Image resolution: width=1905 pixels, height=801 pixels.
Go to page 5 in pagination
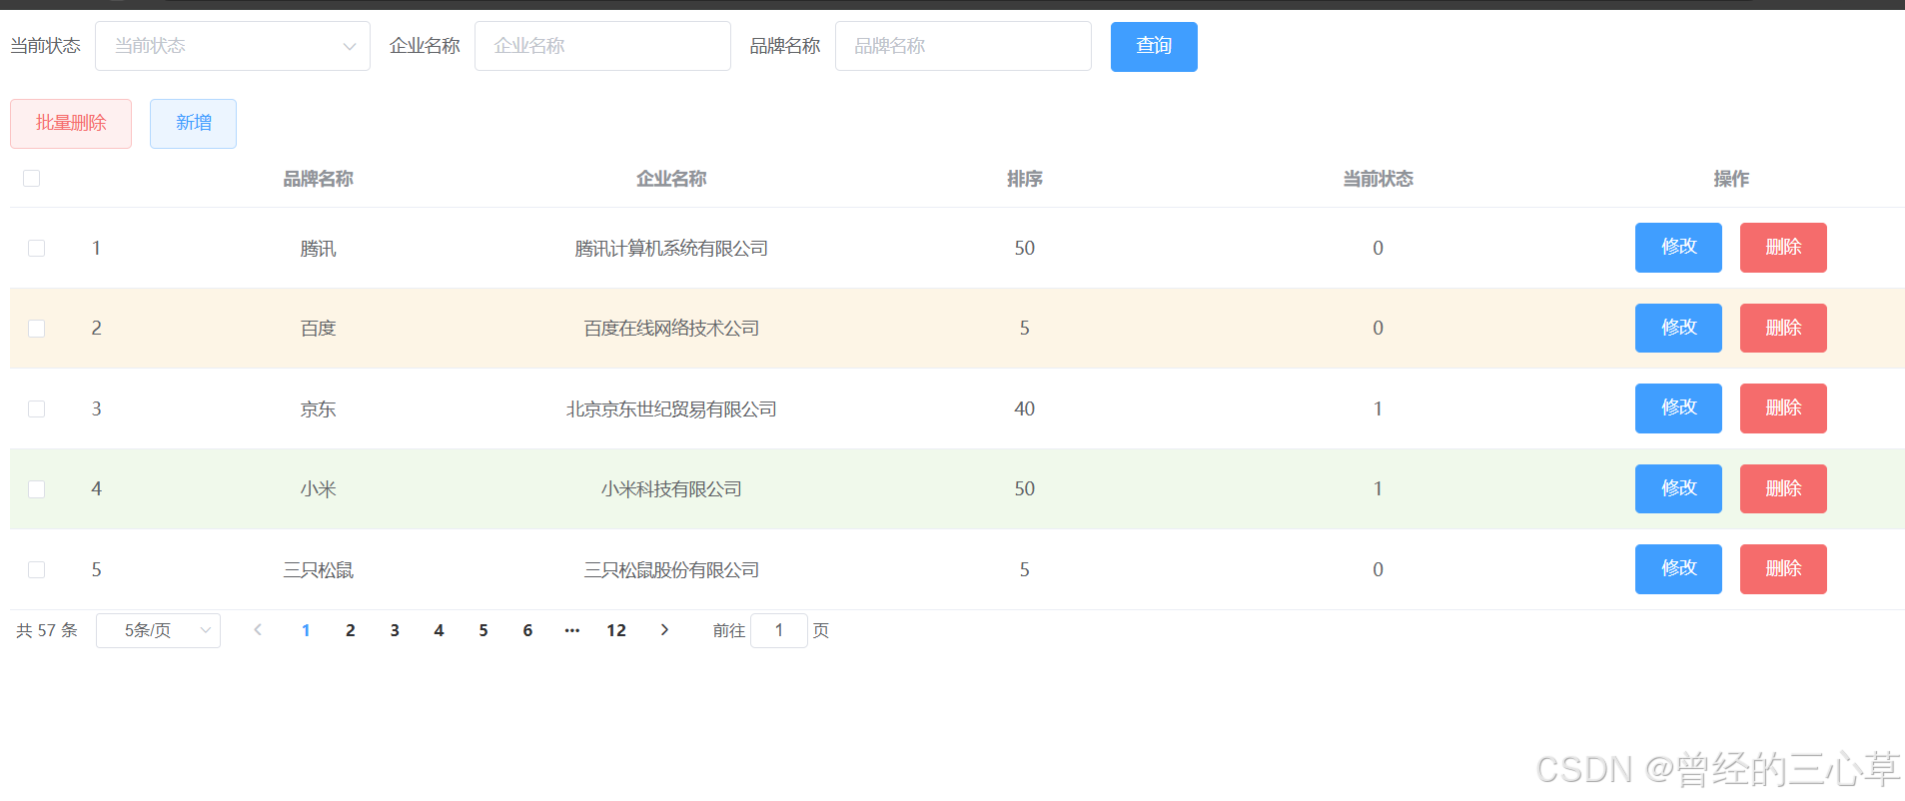(x=483, y=630)
